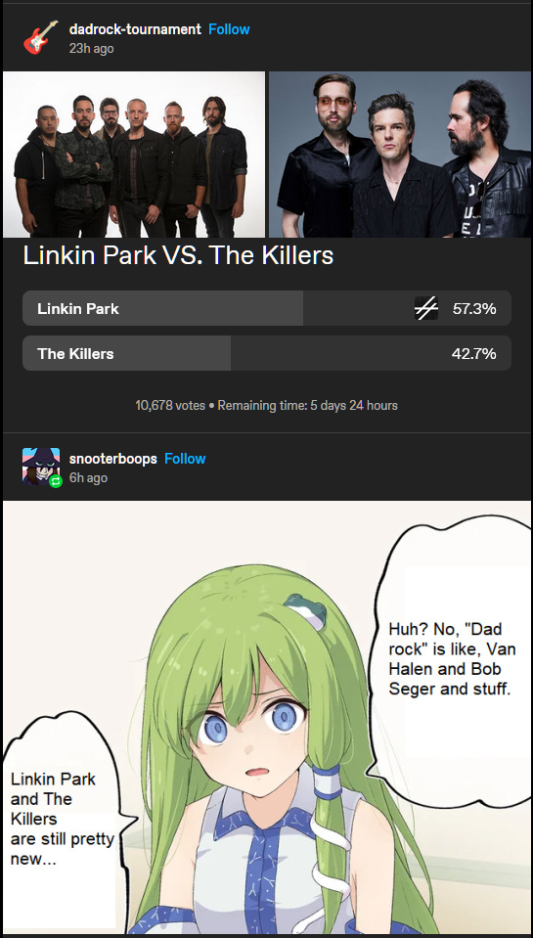533x938 pixels.
Task: Open dadrock-tournament's guitar avatar icon
Action: 41,37
